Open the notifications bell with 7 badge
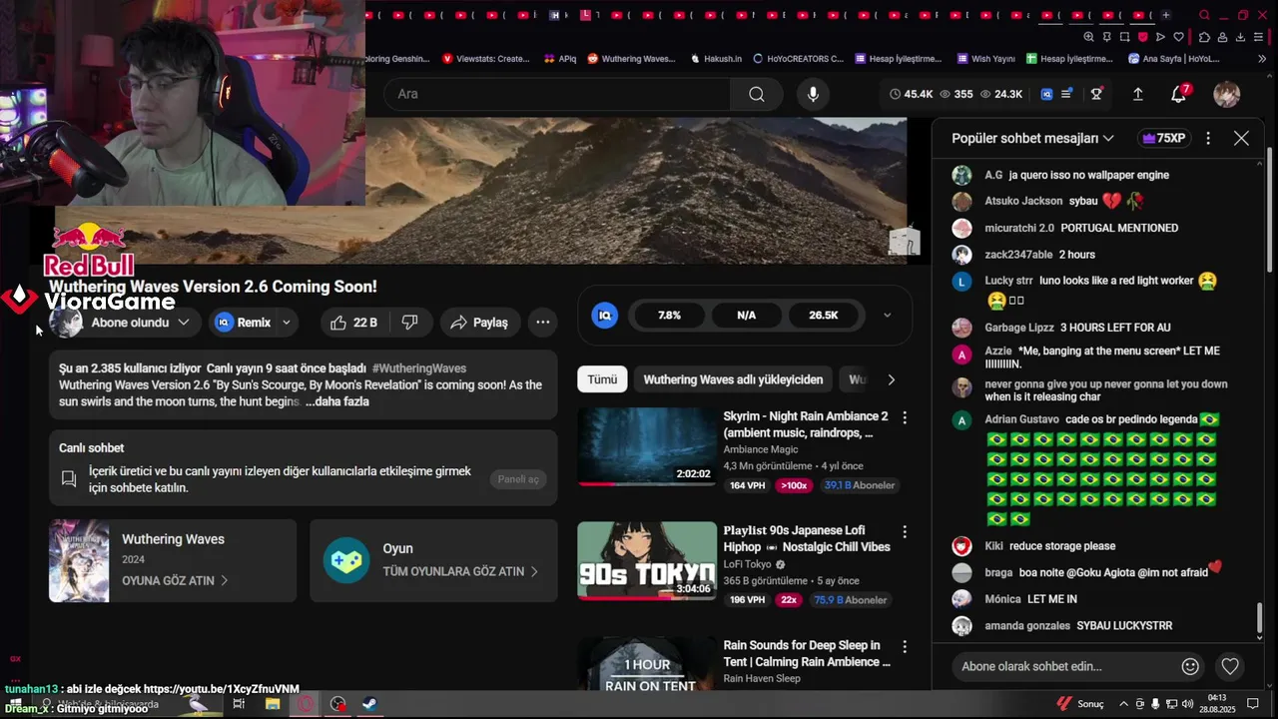 1179,94
